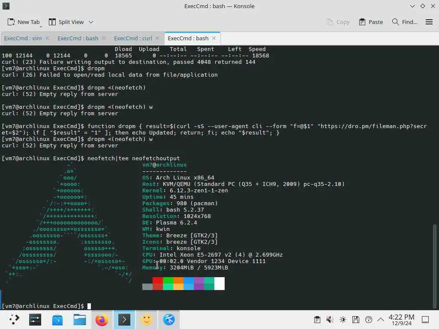Click the Uptime: 45 mins line
439x329 pixels.
[x=168, y=197]
